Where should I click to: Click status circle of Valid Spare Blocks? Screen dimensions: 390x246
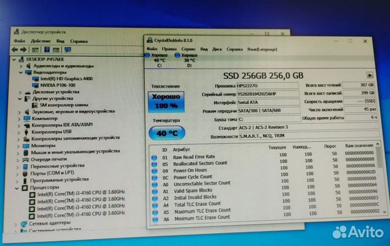pos(155,191)
